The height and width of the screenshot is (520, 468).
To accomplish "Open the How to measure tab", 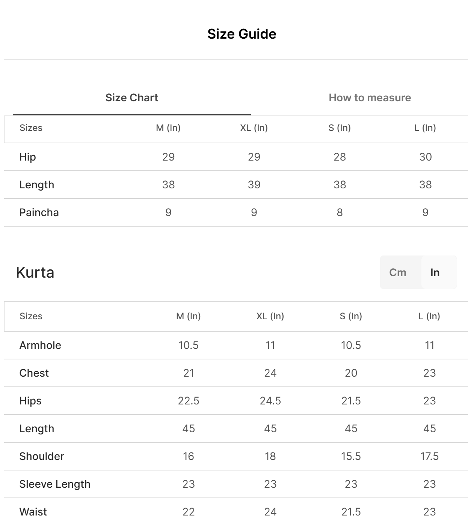I will pyautogui.click(x=370, y=98).
